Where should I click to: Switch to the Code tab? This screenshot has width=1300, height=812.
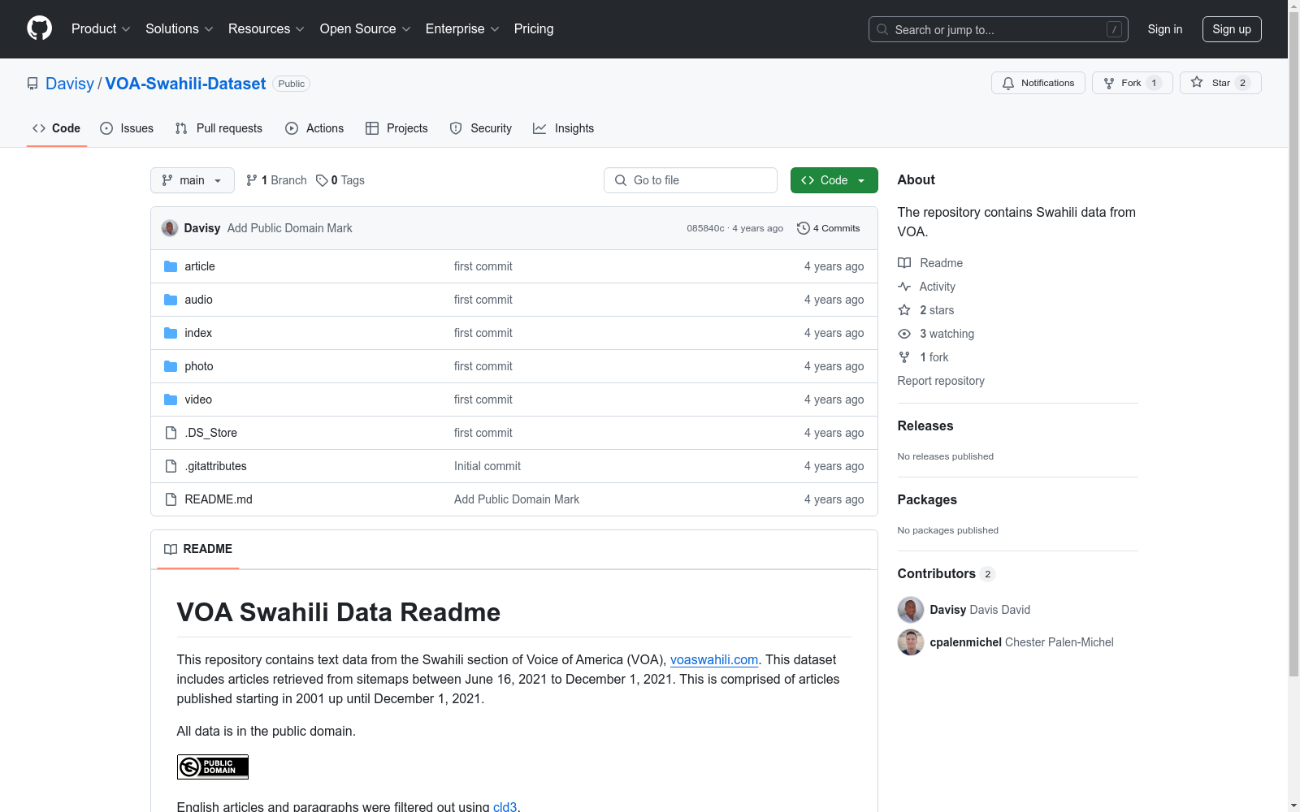(57, 128)
